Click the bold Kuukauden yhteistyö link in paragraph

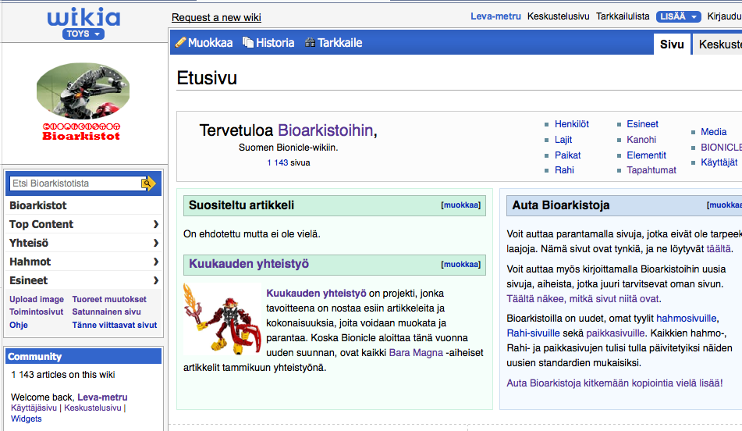point(316,293)
